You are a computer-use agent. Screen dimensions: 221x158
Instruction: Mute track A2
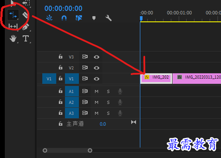pos(96,102)
